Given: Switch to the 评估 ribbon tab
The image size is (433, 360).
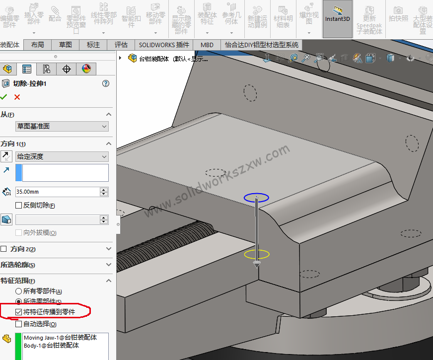Looking at the screenshot, I should pyautogui.click(x=121, y=44).
